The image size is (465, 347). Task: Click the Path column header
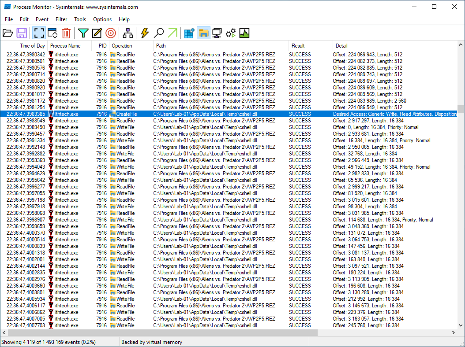pyautogui.click(x=221, y=46)
